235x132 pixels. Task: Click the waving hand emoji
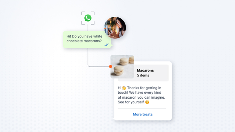124,88
